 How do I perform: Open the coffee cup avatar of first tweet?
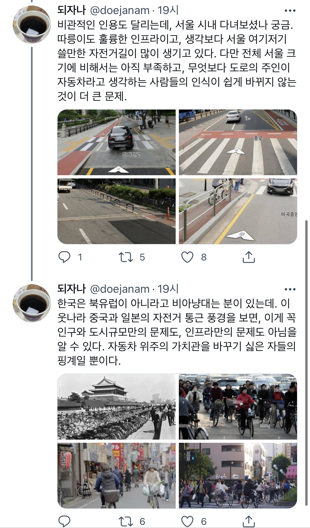(x=32, y=24)
